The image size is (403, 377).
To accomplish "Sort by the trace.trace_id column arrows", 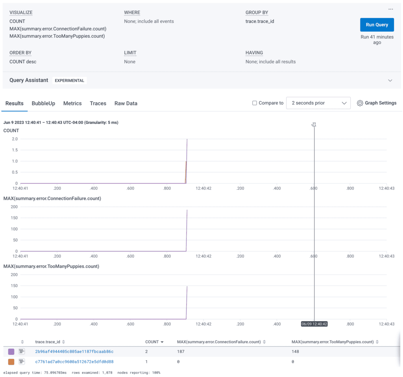I will point(64,342).
